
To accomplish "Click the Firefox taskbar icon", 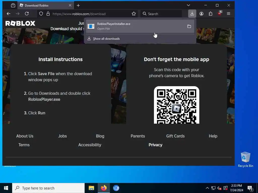I will (104, 188).
